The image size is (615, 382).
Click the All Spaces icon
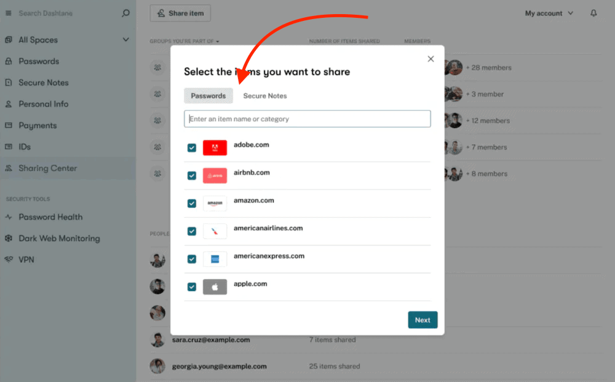pyautogui.click(x=9, y=40)
